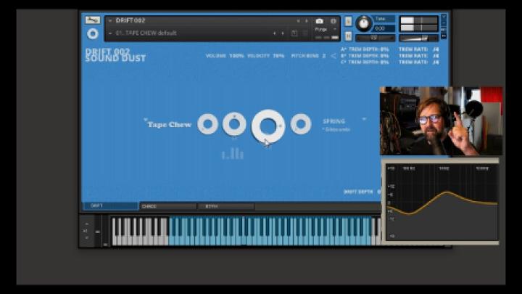The image size is (522, 294).
Task: Adjust the output pan slider below Tune
Action: [375, 38]
